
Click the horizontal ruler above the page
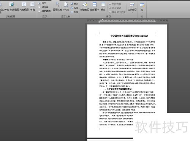point(127,21)
